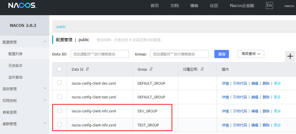This screenshot has height=134, width=296.
Task: Check the nacos-config-client-dev.yaml row checkbox
Action: tap(59, 83)
